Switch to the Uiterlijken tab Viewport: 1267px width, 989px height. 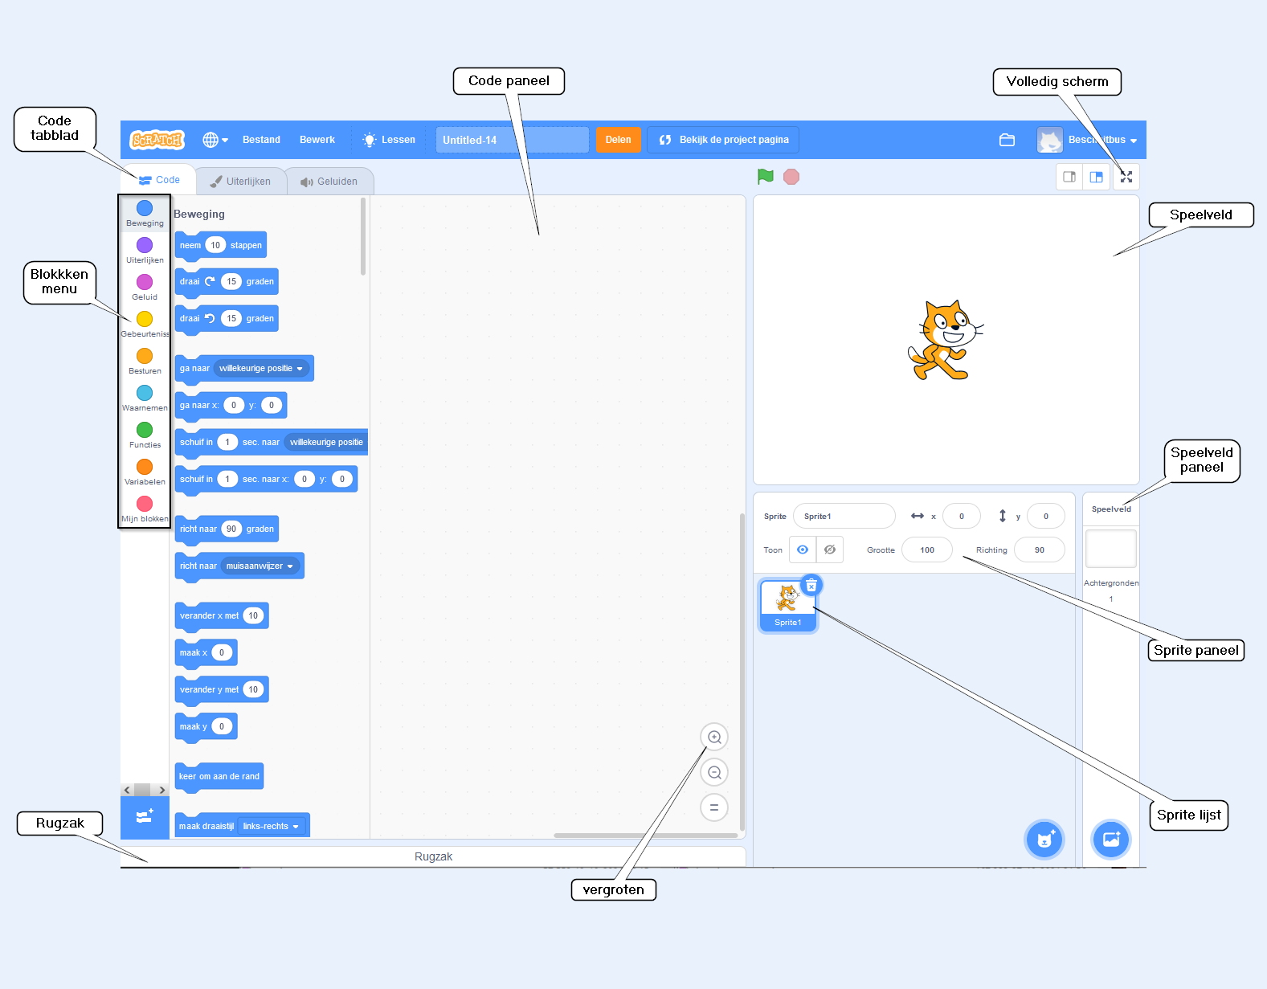(x=241, y=182)
